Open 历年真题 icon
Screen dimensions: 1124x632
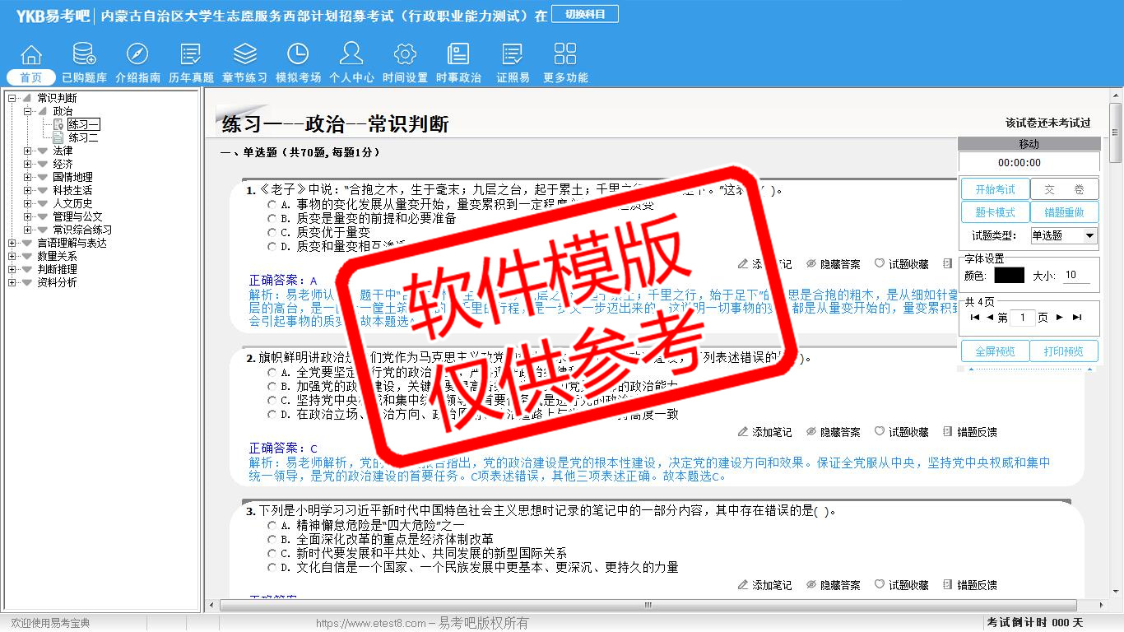tap(191, 54)
